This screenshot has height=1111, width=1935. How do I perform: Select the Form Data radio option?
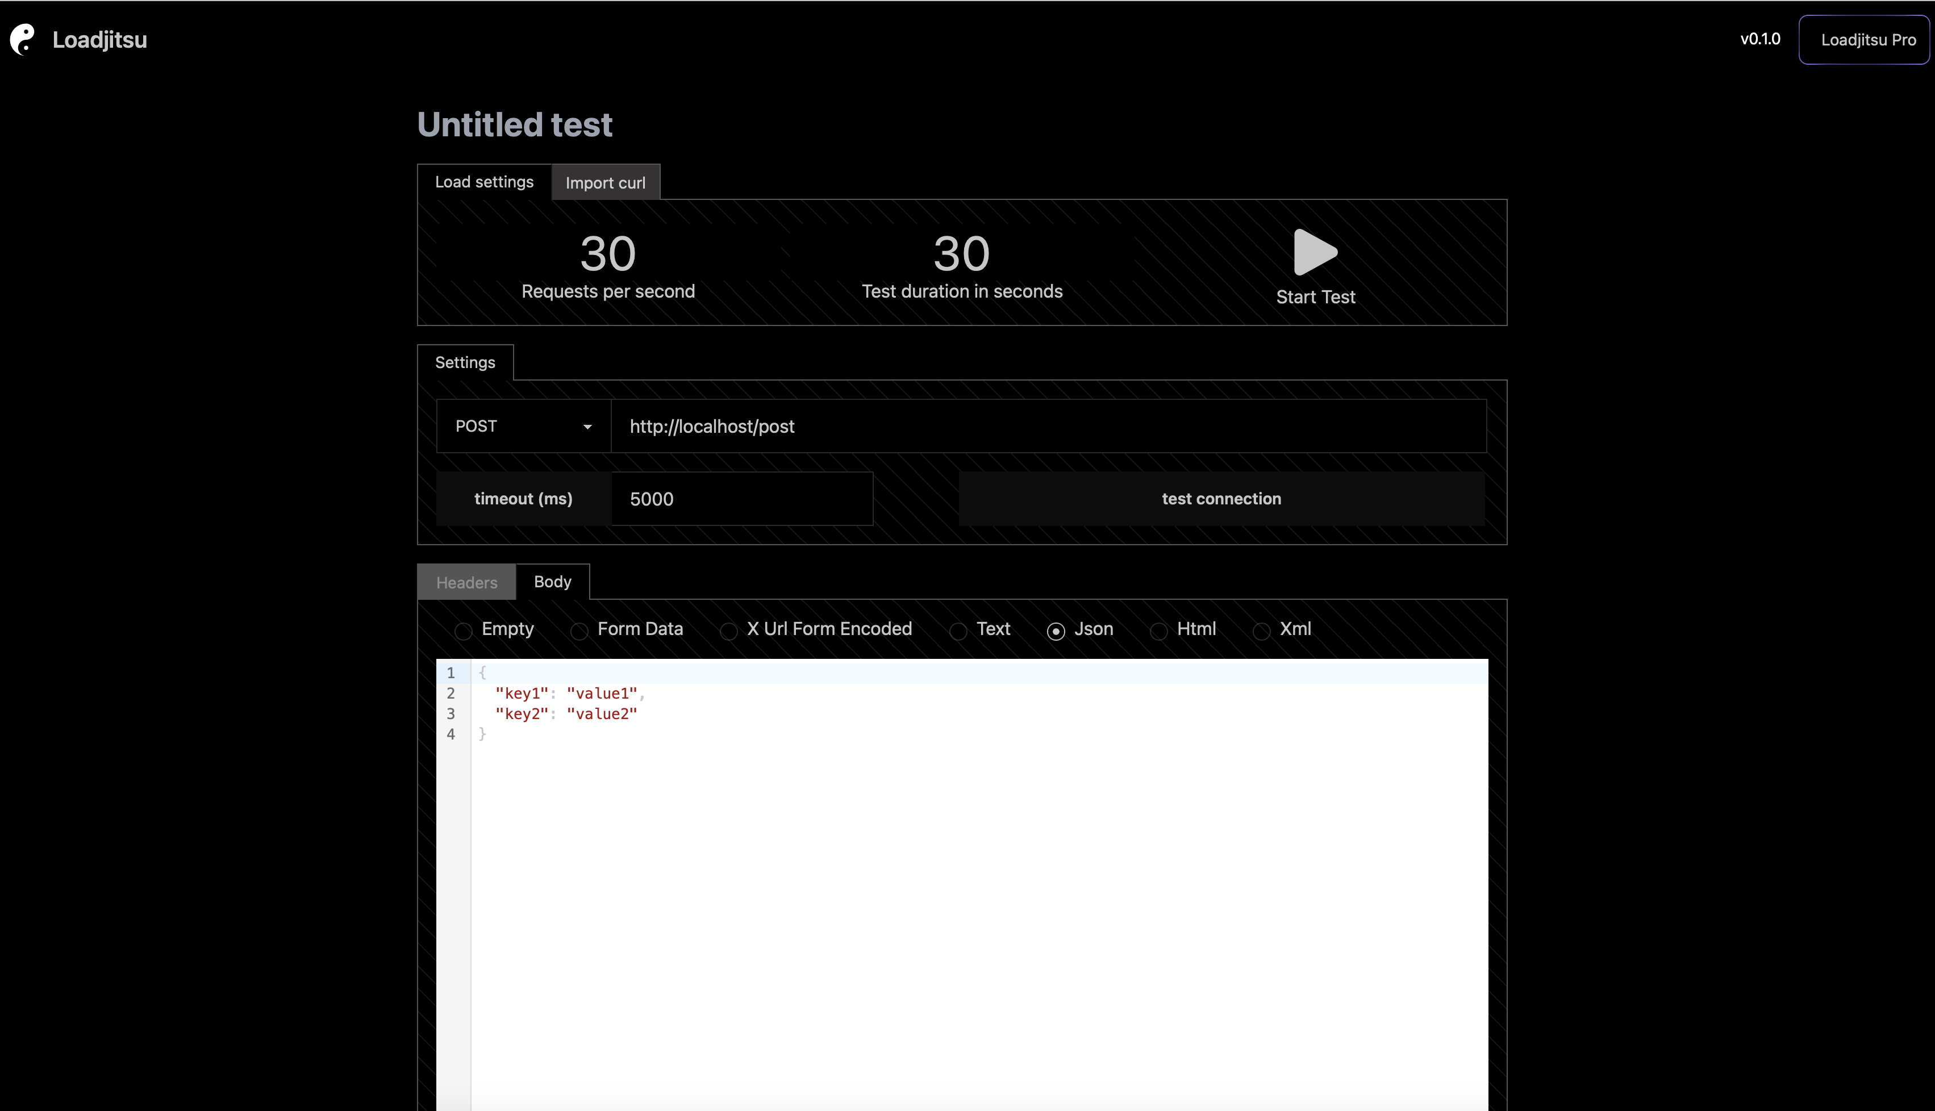pyautogui.click(x=579, y=631)
